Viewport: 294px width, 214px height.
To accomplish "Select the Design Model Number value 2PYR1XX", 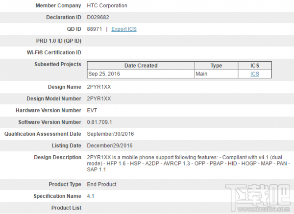I will click(x=99, y=98).
